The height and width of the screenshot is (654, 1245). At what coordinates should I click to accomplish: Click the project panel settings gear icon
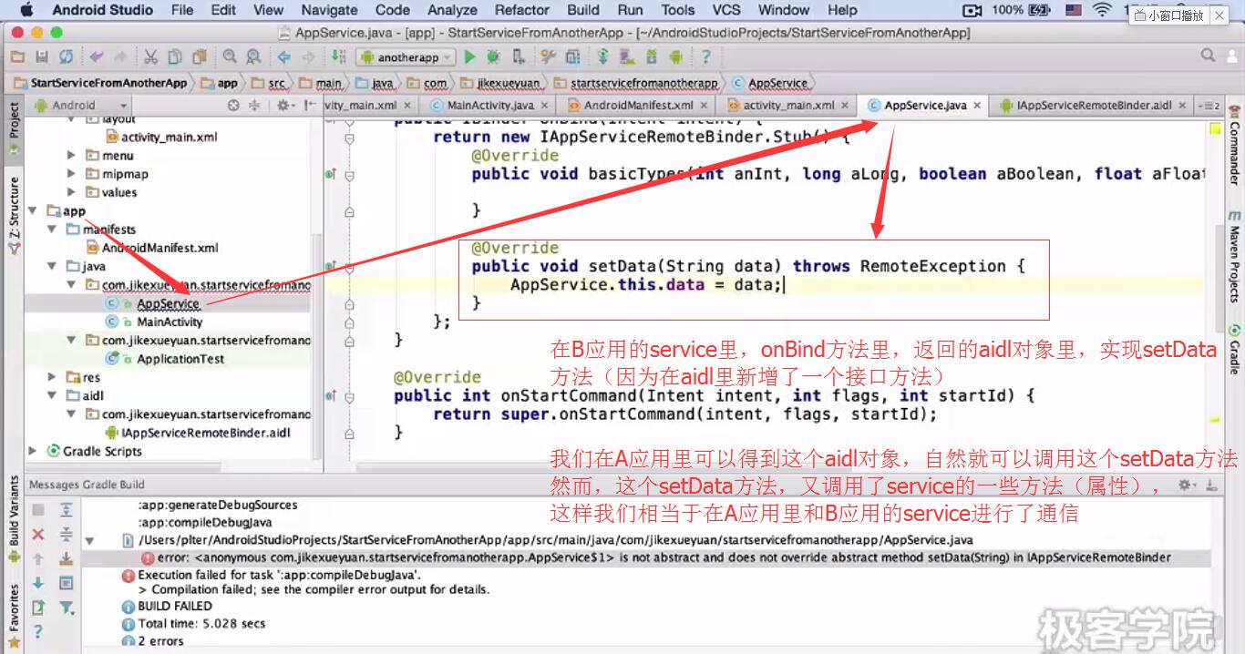click(x=283, y=106)
